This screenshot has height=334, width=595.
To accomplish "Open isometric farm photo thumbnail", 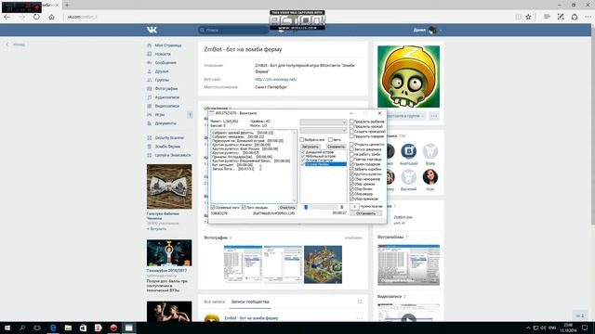I will (x=323, y=264).
